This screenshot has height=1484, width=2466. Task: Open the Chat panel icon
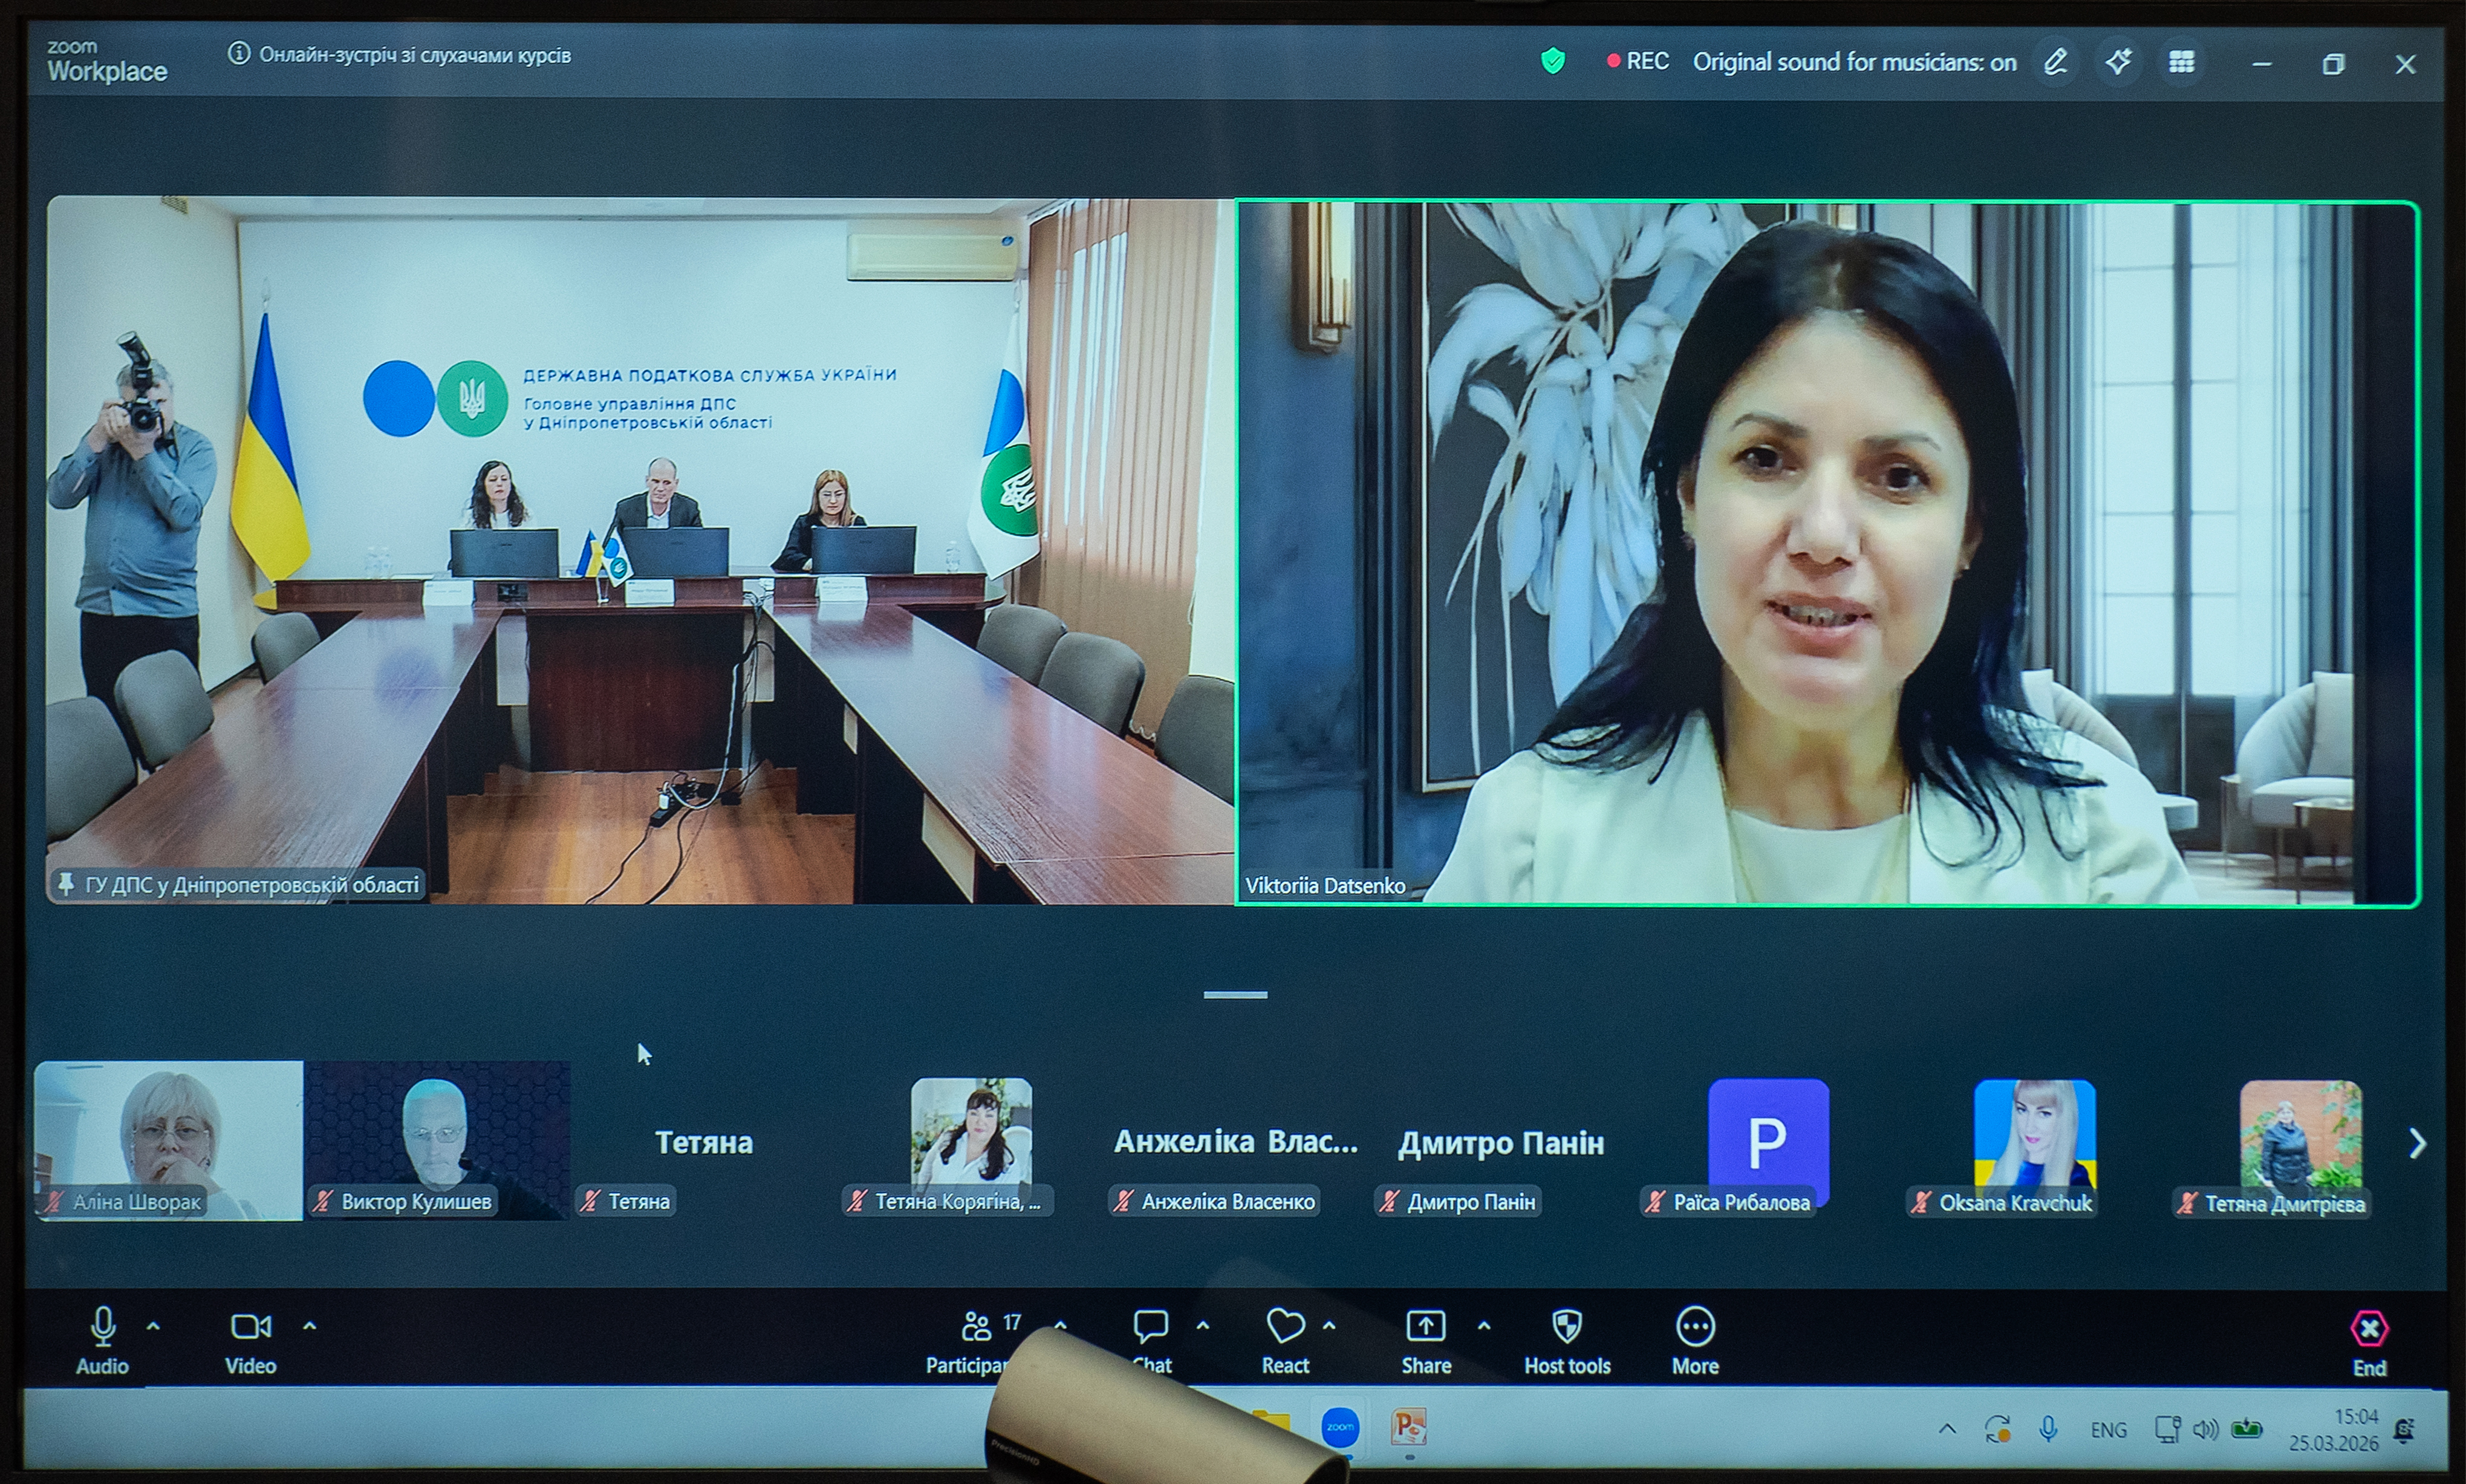[1150, 1327]
